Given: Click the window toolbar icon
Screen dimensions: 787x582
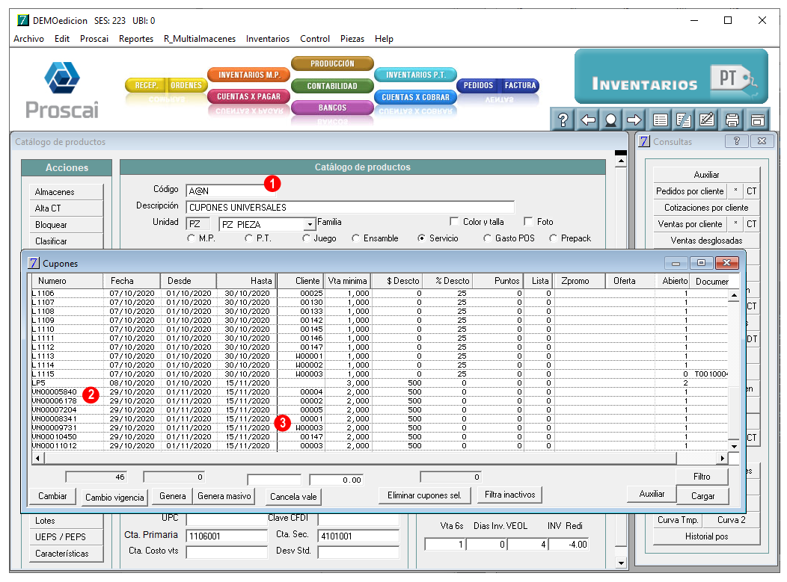Looking at the screenshot, I should [x=757, y=120].
